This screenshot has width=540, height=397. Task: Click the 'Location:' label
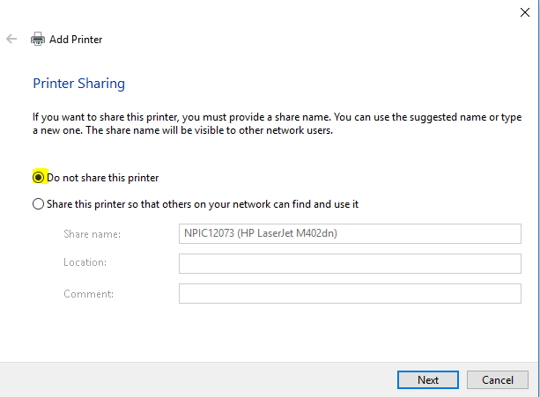(x=85, y=262)
